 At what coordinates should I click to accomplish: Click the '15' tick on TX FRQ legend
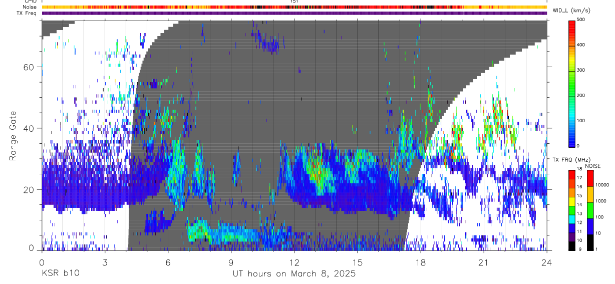(579, 196)
